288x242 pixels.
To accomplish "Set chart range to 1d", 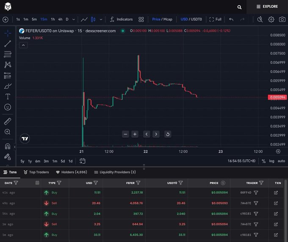I will point(71,161).
